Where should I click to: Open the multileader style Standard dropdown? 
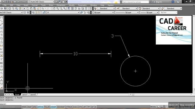coord(181,8)
